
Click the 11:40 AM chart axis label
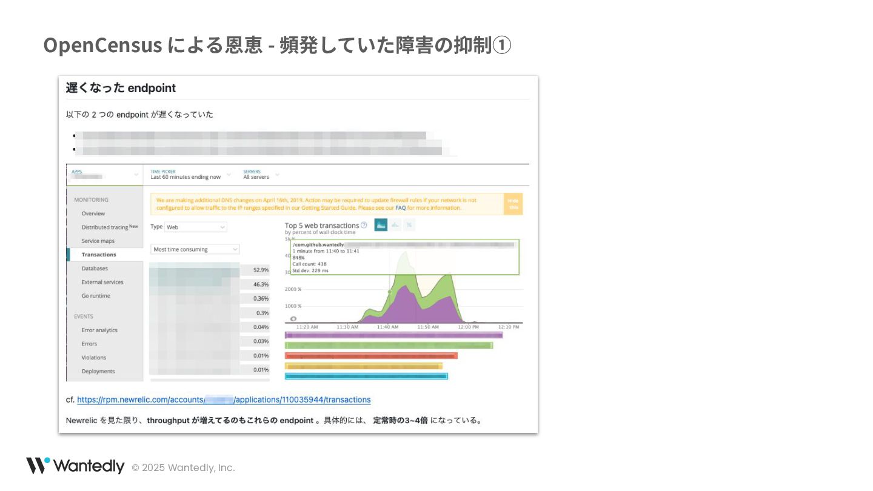387,327
